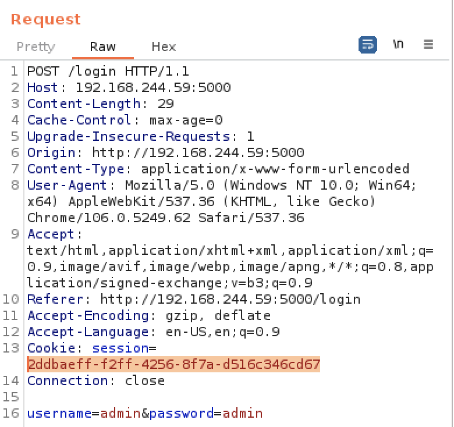Click the session cookie name
The height and width of the screenshot is (427, 454).
pos(120,348)
